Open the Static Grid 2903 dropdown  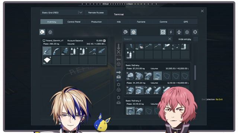[x=62, y=13]
